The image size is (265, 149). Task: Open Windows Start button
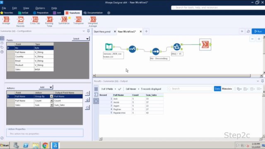pos(5,145)
